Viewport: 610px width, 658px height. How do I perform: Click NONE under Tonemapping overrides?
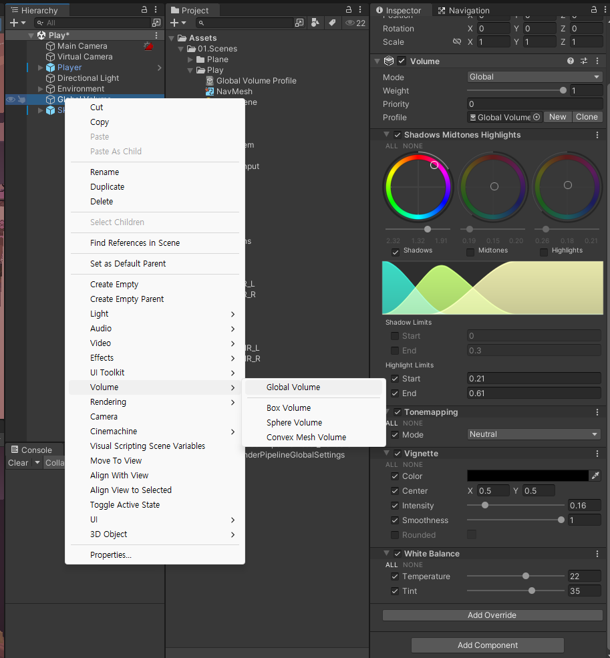click(413, 423)
